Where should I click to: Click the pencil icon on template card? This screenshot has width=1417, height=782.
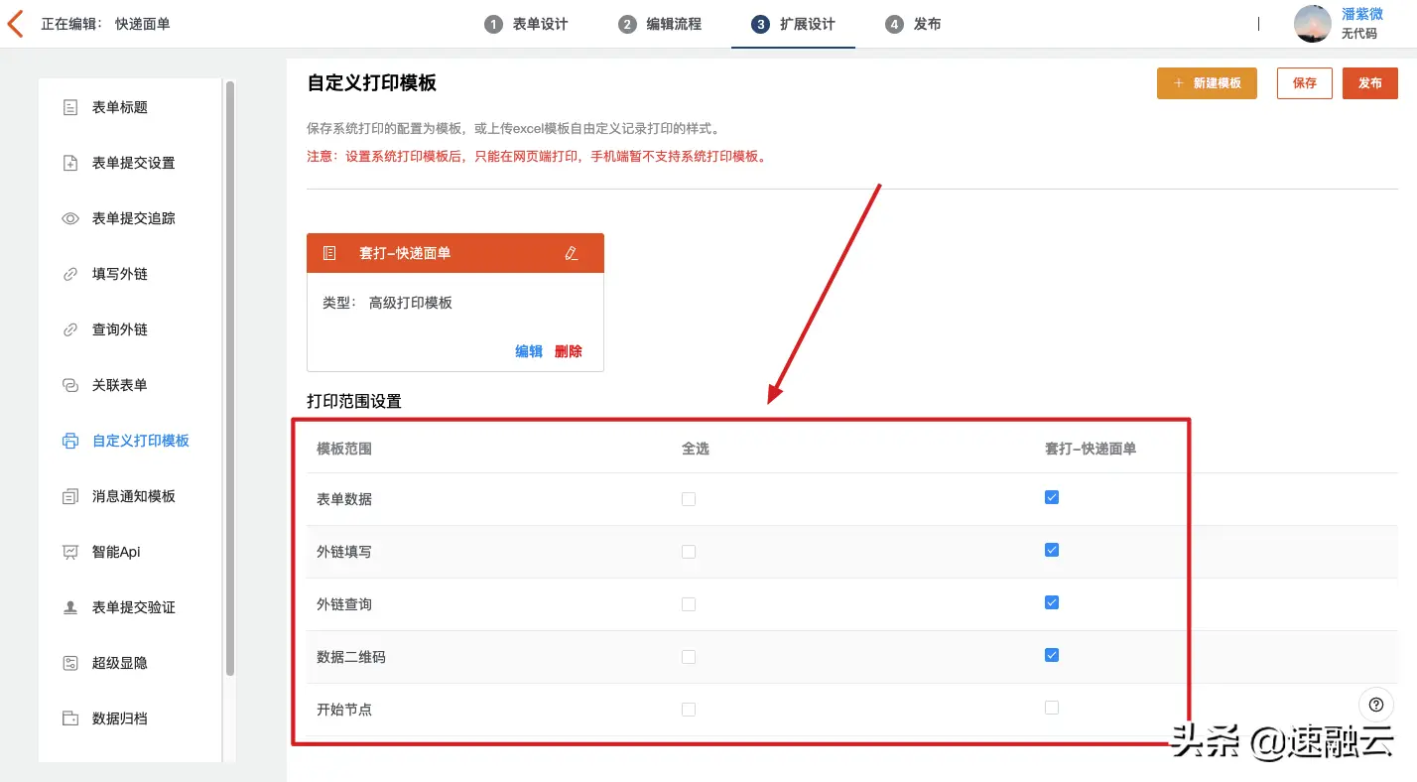(x=571, y=253)
